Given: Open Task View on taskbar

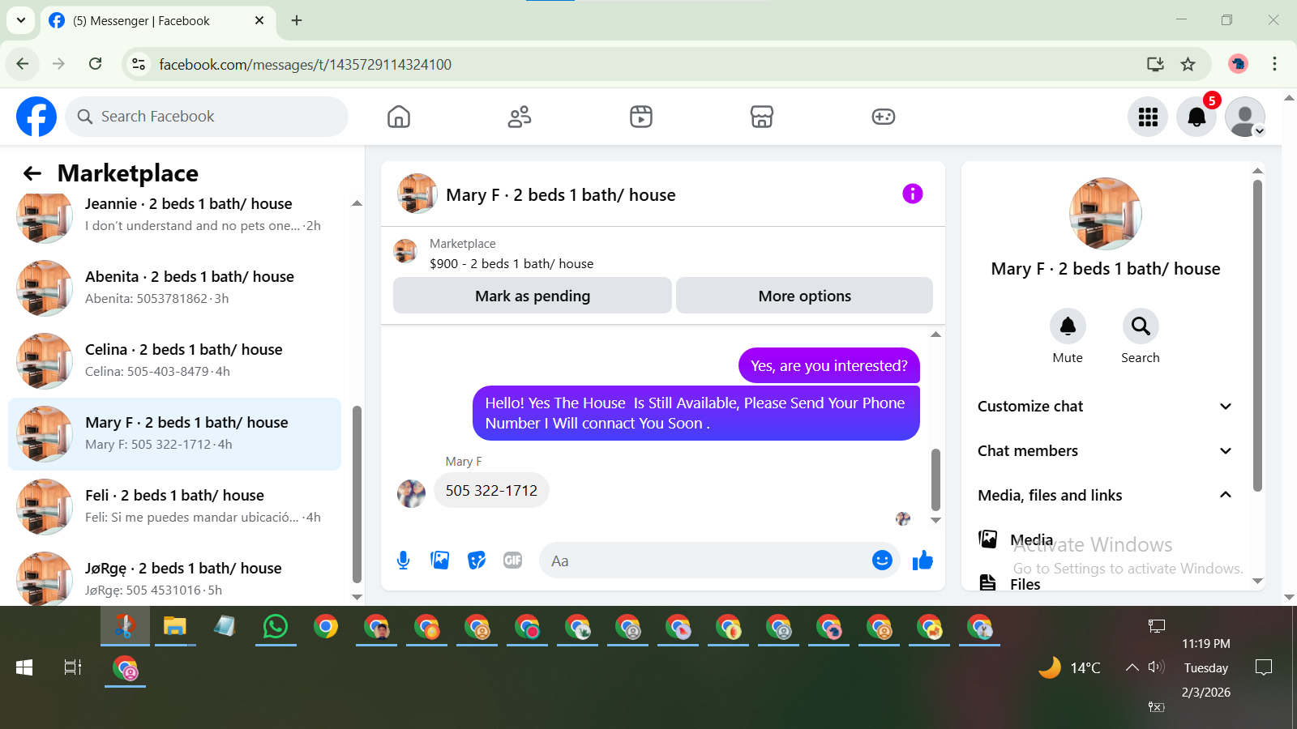Looking at the screenshot, I should click(73, 667).
